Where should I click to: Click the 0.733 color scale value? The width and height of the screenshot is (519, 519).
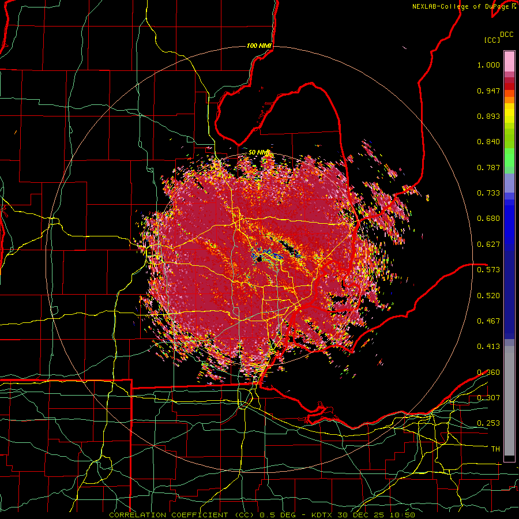tap(488, 193)
